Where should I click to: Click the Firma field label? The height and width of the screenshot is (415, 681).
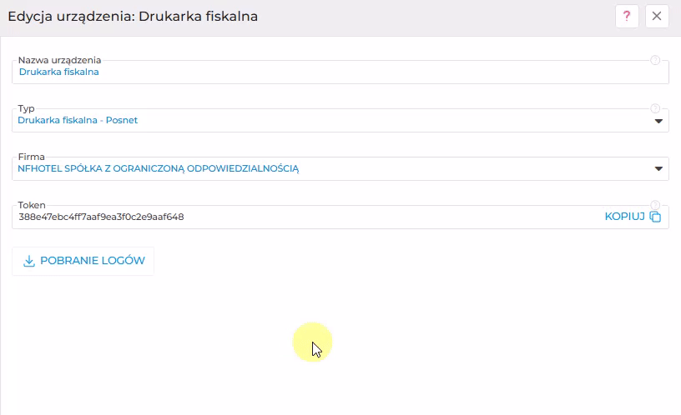tap(31, 157)
